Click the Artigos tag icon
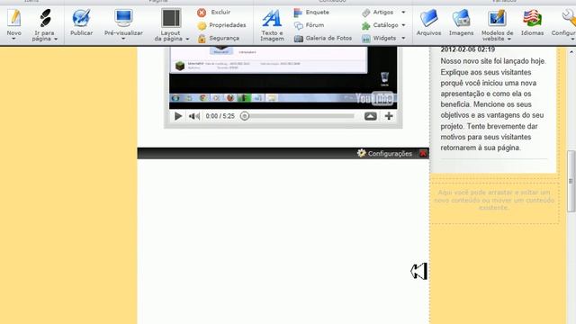The image size is (576, 324). tap(366, 13)
